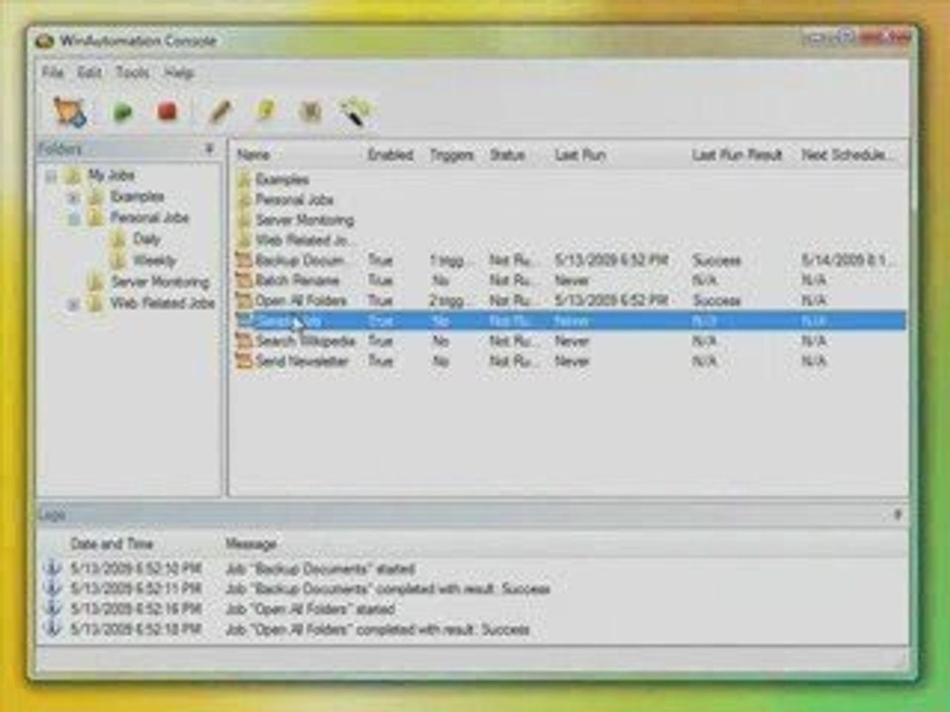Viewport: 950px width, 712px height.
Task: Open the Examples folder in job list
Action: click(282, 180)
